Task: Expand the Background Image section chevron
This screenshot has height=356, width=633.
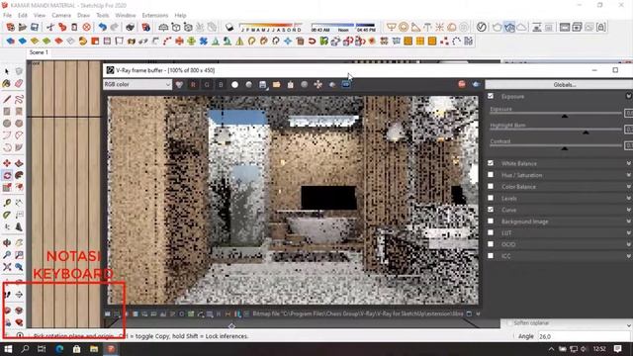Action: (629, 222)
